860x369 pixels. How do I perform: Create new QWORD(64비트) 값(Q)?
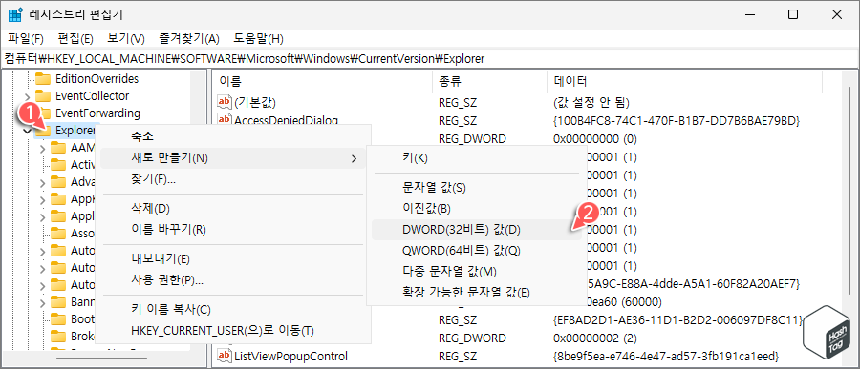476,251
